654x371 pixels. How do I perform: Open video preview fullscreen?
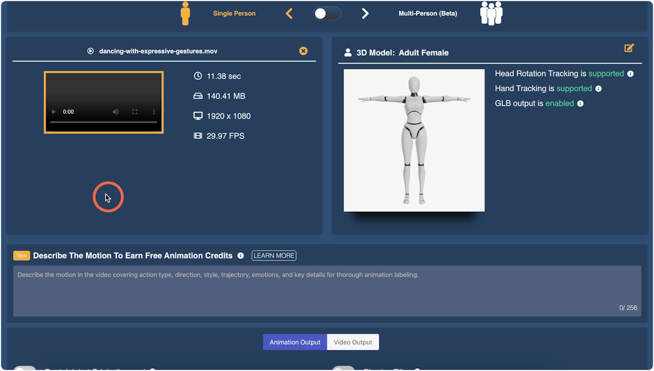[135, 112]
